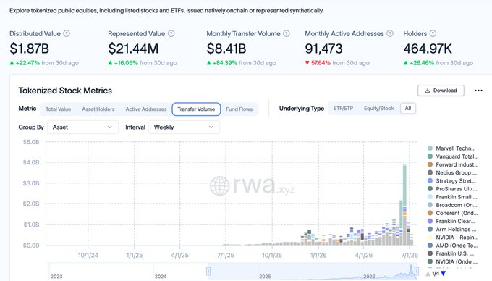Open Distributed Value help tooltip icon
This screenshot has height=281, width=492.
click(x=67, y=33)
